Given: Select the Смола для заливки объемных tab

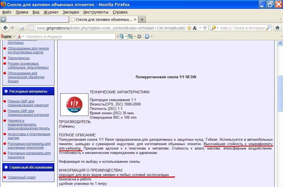Looking at the screenshot, I should click(104, 20).
